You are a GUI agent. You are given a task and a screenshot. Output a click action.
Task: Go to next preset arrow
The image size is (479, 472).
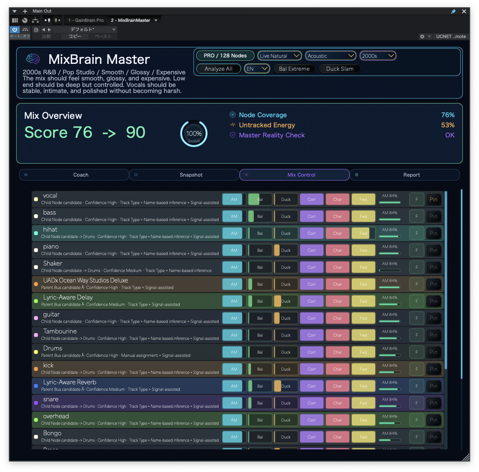coord(50,29)
